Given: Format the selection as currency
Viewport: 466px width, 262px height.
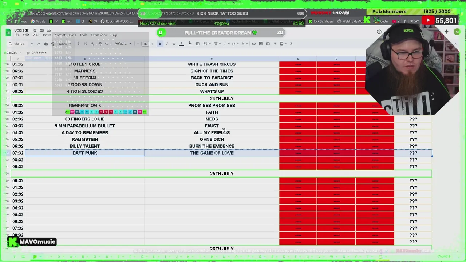Looking at the screenshot, I should tap(78, 44).
